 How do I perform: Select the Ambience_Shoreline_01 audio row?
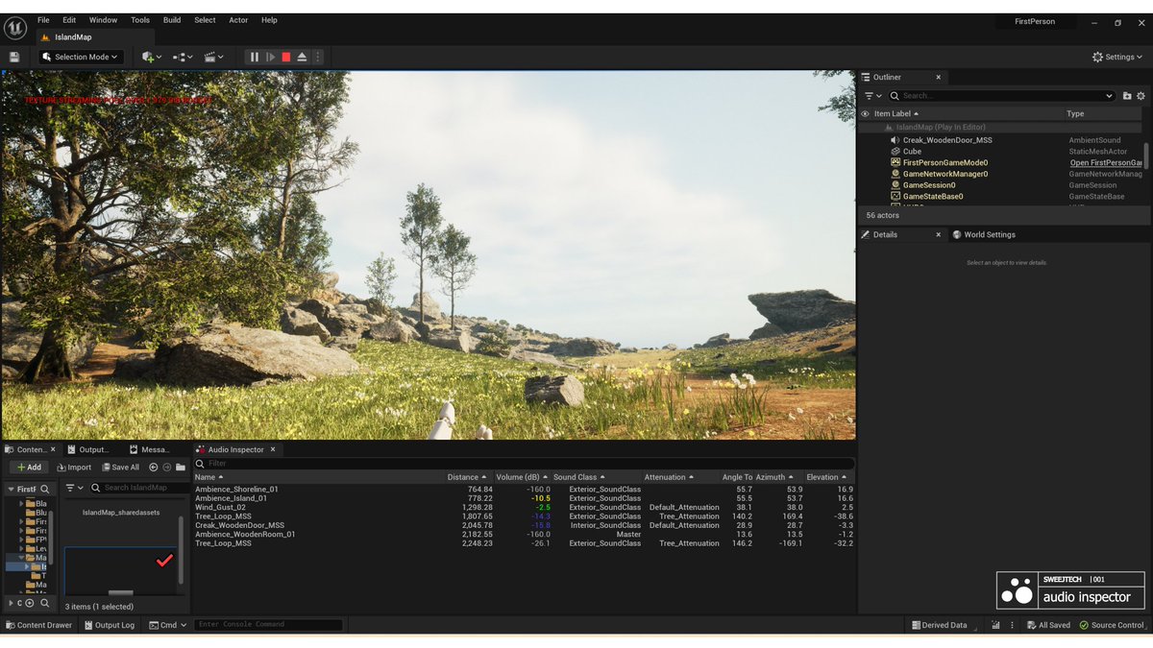[x=524, y=490]
